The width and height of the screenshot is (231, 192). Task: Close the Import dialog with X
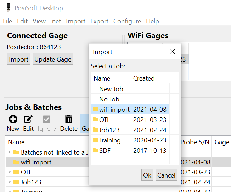[x=172, y=52]
